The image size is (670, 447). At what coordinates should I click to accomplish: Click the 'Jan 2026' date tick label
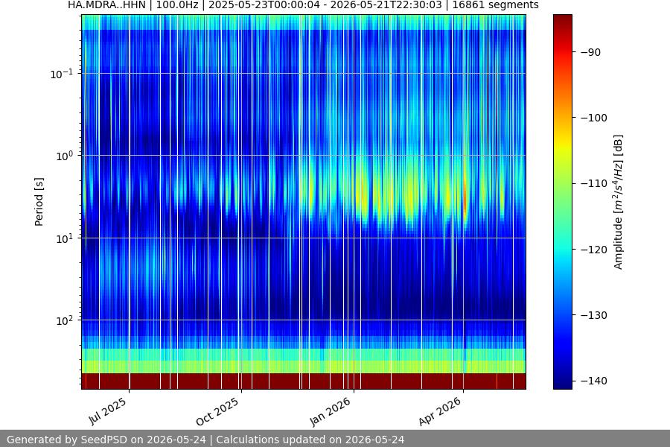tap(330, 411)
